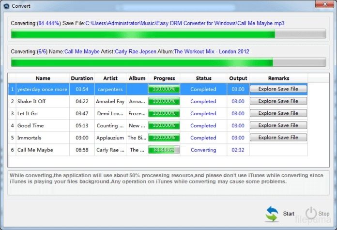Viewport: 337px width, 230px height.
Task: Open save file location for Let It Go
Action: 278,113
